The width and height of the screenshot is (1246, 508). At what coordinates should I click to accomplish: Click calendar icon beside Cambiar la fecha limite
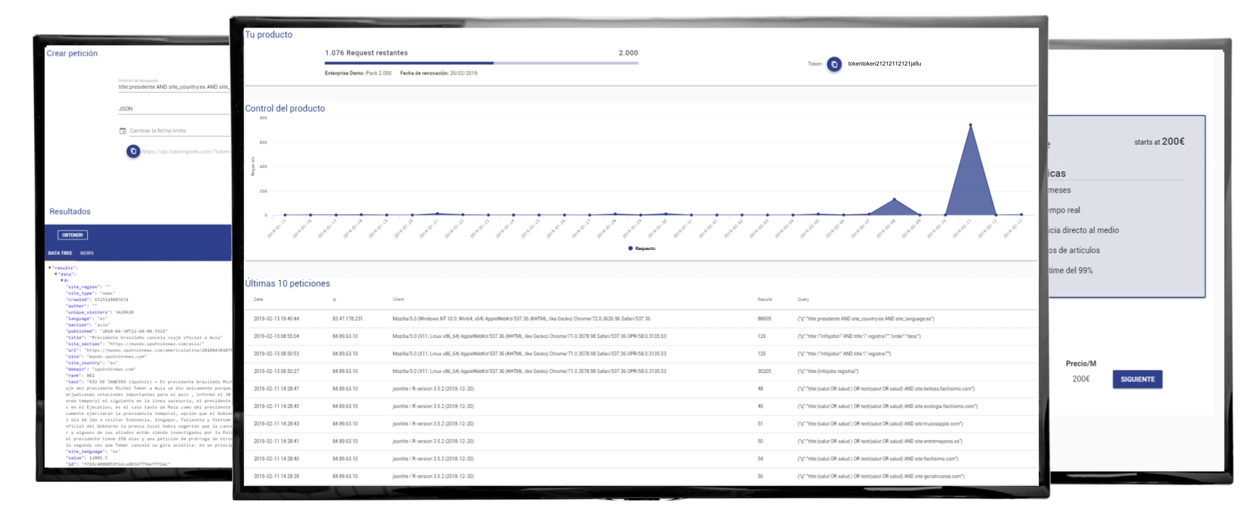(123, 131)
